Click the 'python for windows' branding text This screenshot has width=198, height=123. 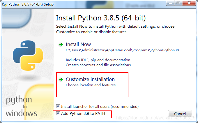coord(21,106)
